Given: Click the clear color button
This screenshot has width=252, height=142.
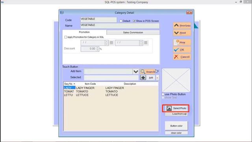Looking at the screenshot, I should pyautogui.click(x=176, y=133).
